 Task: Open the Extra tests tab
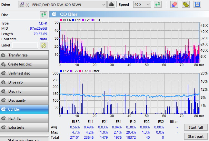click(24, 127)
